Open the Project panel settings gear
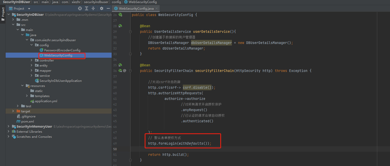This screenshot has width=390, height=166. coord(101,8)
